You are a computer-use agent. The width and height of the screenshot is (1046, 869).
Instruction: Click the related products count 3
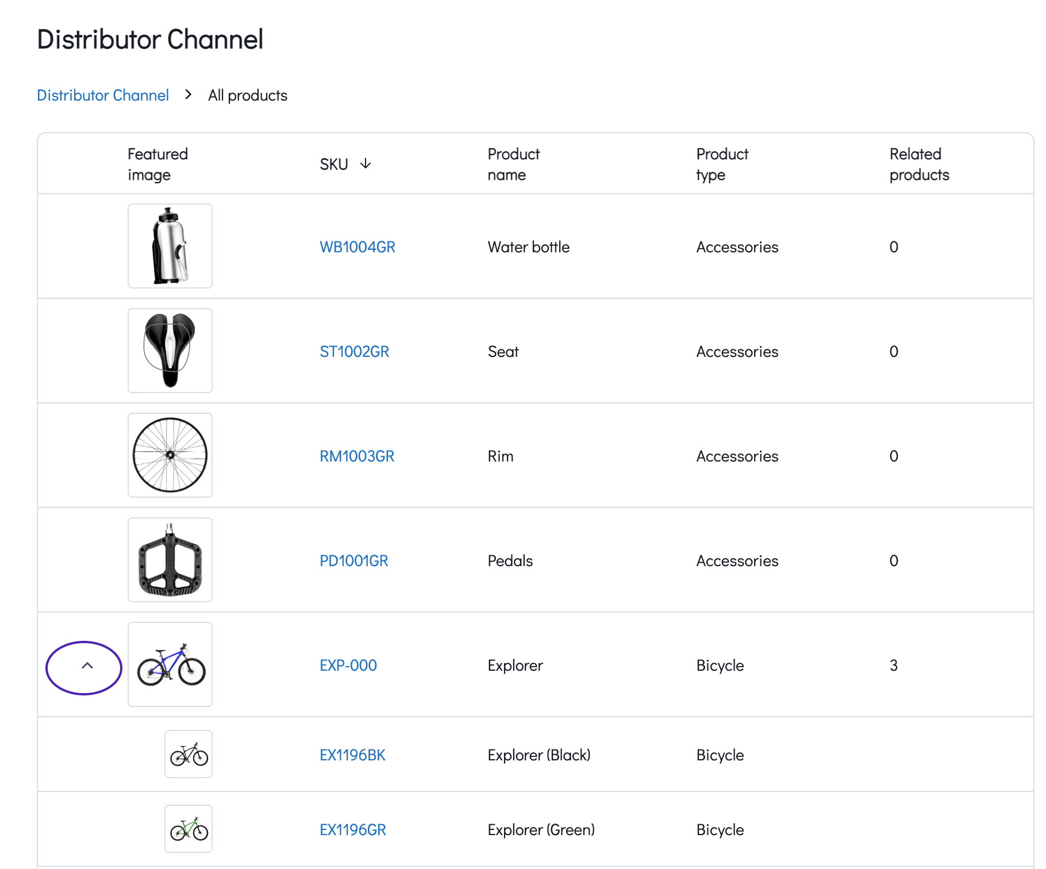[894, 666]
